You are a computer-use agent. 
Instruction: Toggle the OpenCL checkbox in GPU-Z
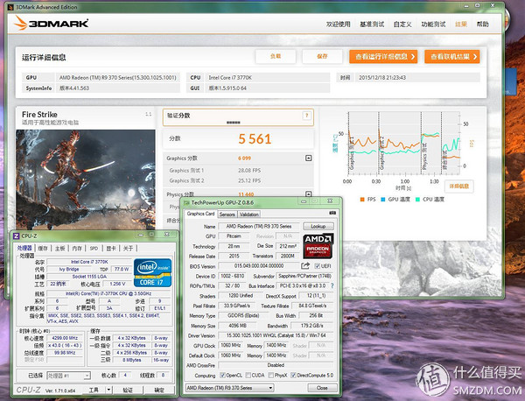[222, 376]
